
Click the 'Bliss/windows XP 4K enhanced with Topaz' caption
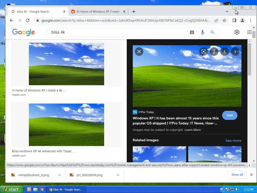[x=43, y=151]
